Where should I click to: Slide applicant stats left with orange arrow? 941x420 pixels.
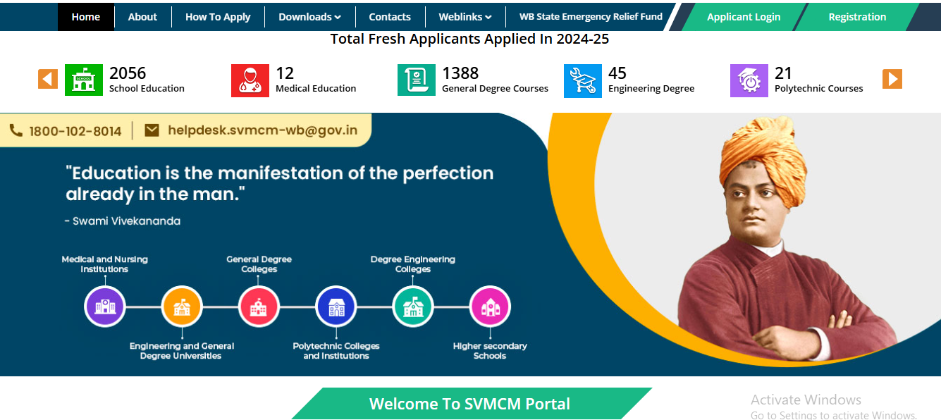point(48,79)
